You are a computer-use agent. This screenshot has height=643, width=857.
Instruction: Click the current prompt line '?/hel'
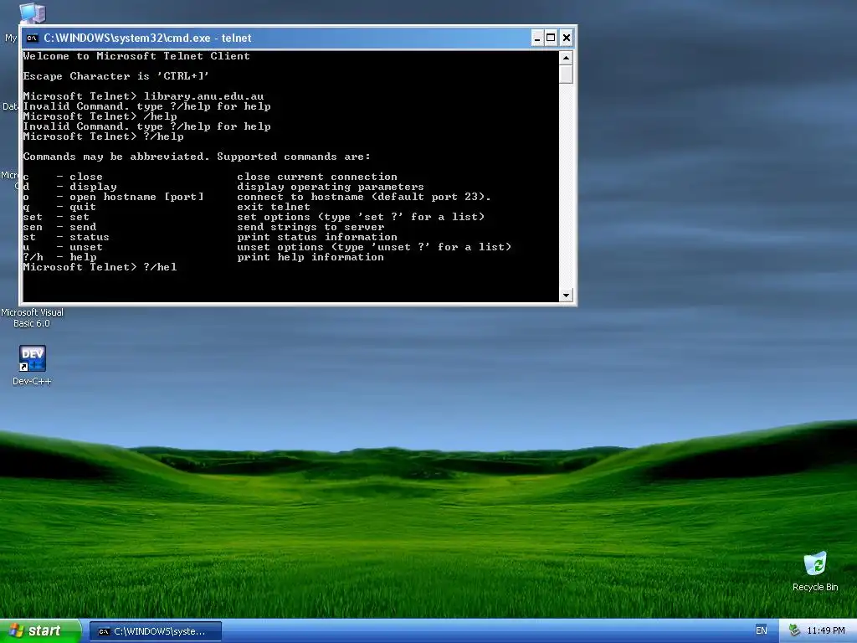coord(100,267)
